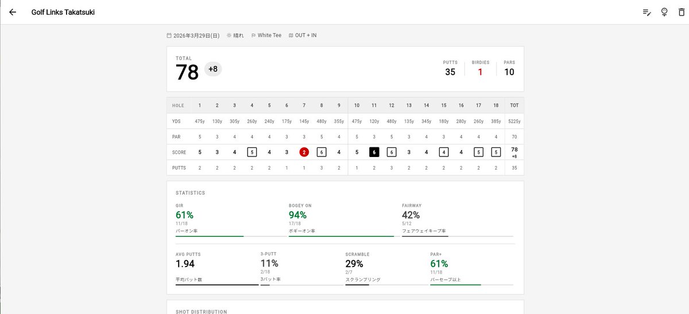This screenshot has height=314, width=689.
Task: Click the +8 over-par badge
Action: (213, 69)
